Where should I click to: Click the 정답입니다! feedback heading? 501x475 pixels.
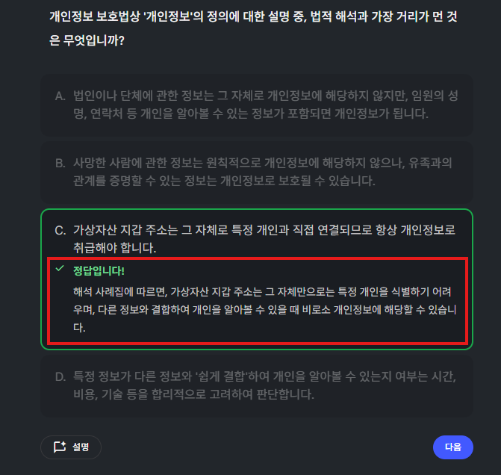(99, 271)
